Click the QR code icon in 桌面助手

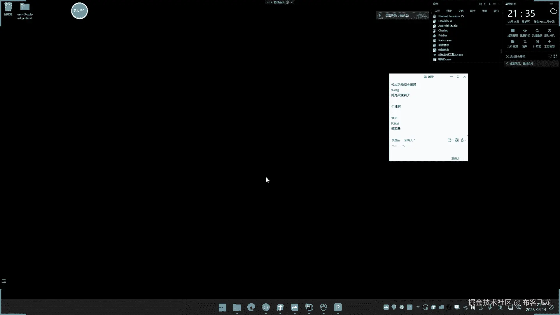tap(555, 56)
